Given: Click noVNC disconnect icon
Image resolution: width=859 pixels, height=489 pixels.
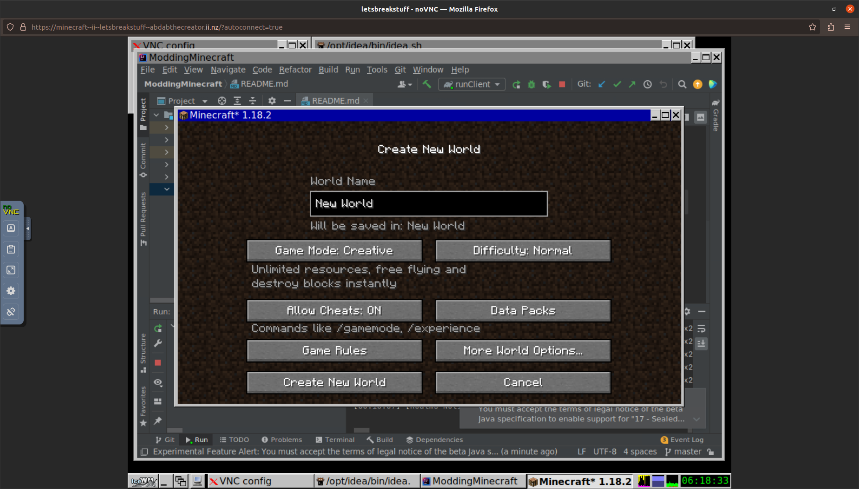Looking at the screenshot, I should (x=11, y=312).
